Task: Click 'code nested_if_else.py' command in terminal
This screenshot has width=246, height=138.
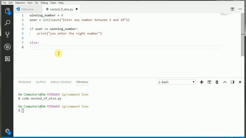Action: point(42,99)
